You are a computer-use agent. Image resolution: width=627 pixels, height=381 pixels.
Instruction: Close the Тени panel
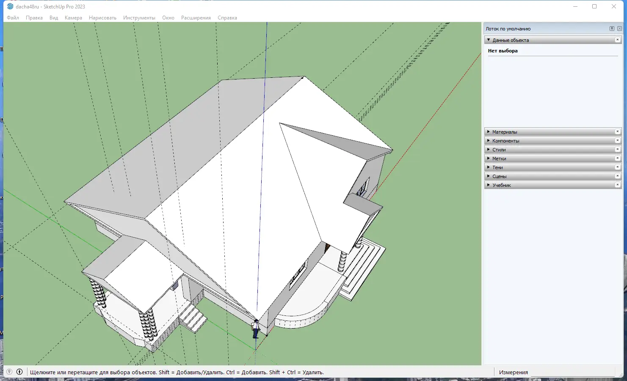coord(617,167)
